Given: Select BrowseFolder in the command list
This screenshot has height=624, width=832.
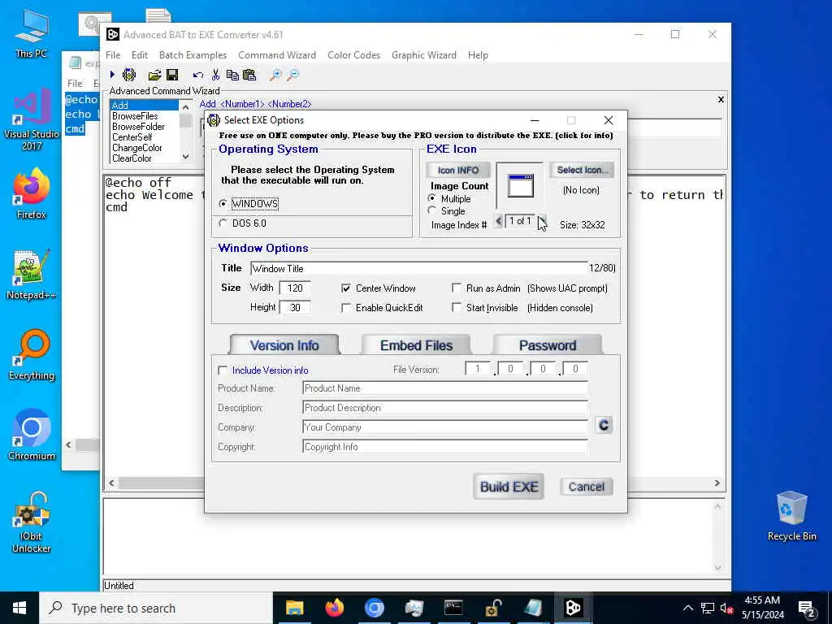Looking at the screenshot, I should [138, 127].
